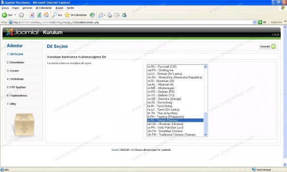
Task: Open the home page icon
Action: [x=46, y=15]
